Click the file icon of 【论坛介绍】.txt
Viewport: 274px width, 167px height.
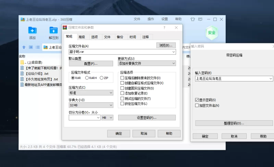(x=22, y=74)
